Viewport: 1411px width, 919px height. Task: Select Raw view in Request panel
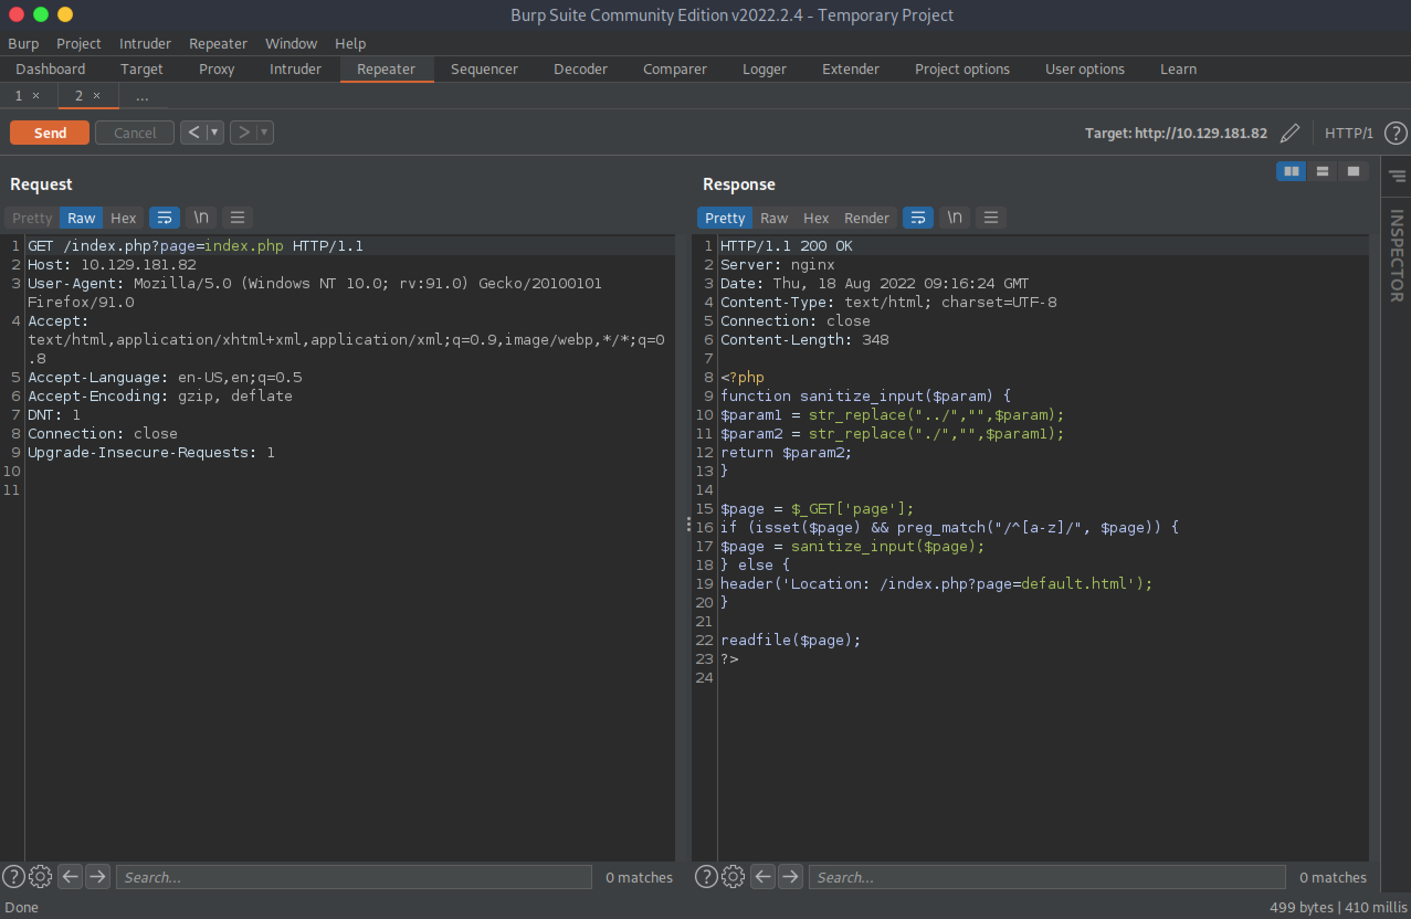pyautogui.click(x=81, y=218)
